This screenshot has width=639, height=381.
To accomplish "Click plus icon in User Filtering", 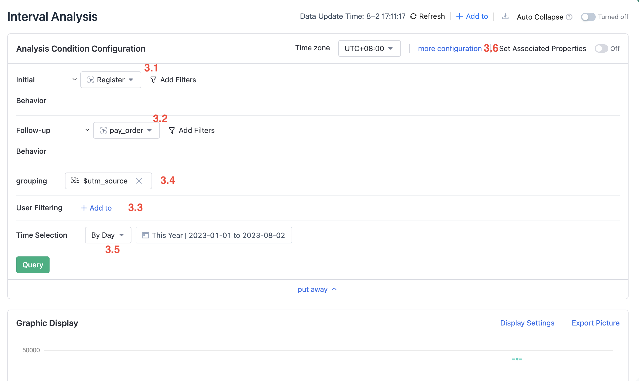I will [84, 208].
